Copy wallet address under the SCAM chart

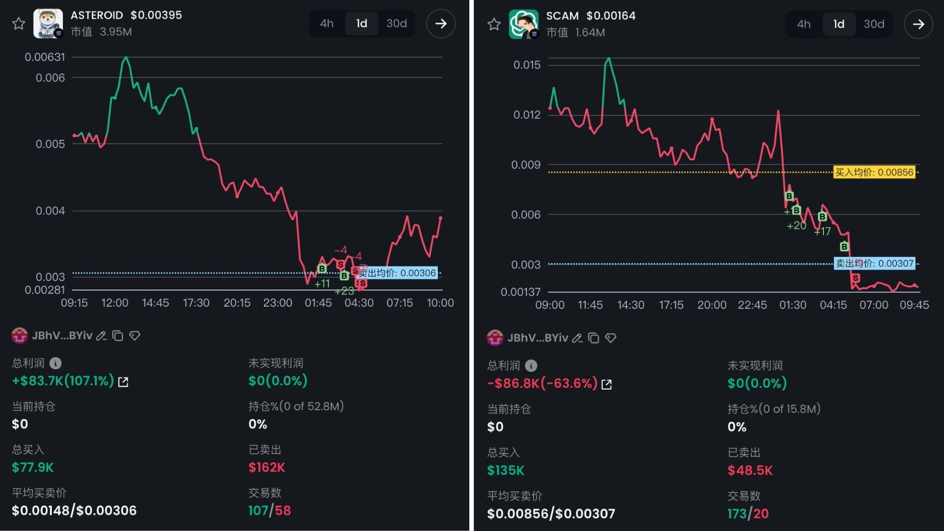[593, 338]
